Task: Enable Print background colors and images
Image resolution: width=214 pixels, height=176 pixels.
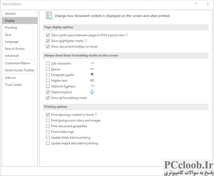Action: pyautogui.click(x=48, y=120)
